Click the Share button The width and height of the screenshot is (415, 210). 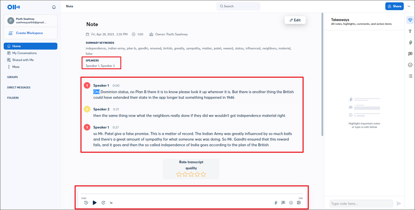tap(394, 6)
